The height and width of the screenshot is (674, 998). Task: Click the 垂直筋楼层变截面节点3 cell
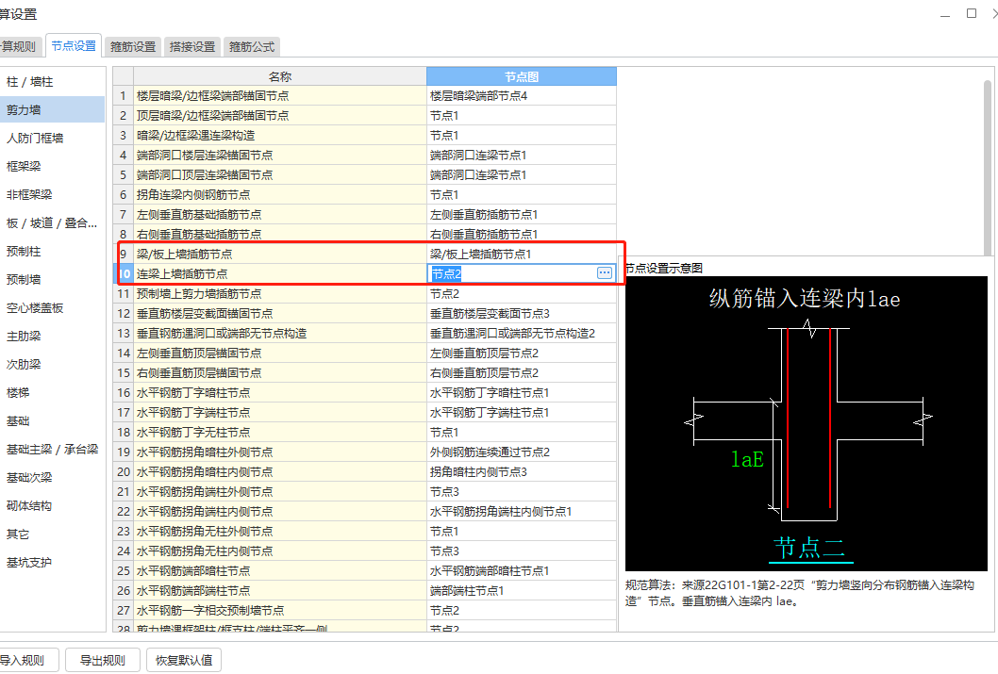pos(522,313)
